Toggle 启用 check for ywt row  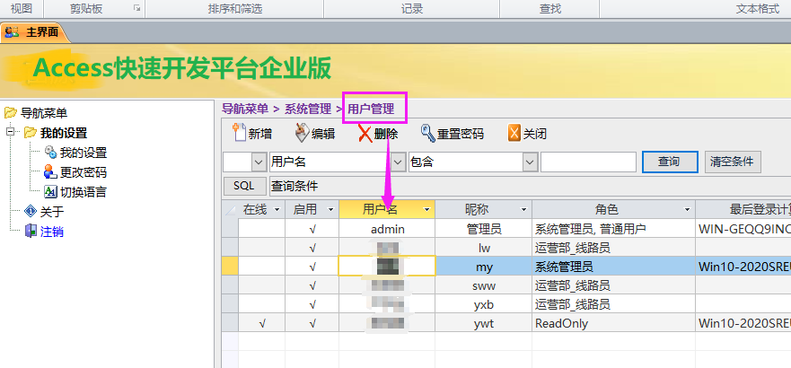tap(312, 322)
